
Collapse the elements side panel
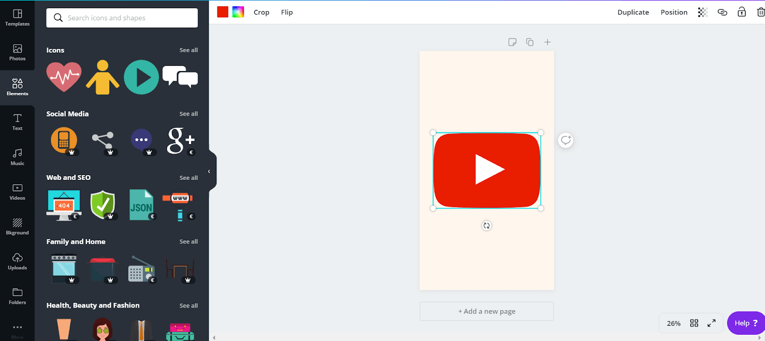tap(210, 171)
